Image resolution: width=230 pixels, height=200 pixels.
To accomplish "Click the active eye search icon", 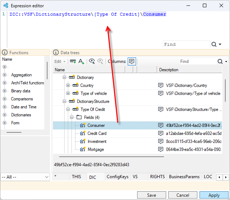I will point(92,61).
